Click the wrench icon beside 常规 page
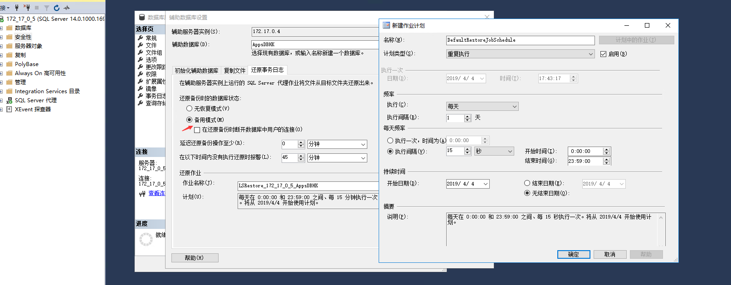Viewport: 731px width, 285px height. (x=141, y=38)
